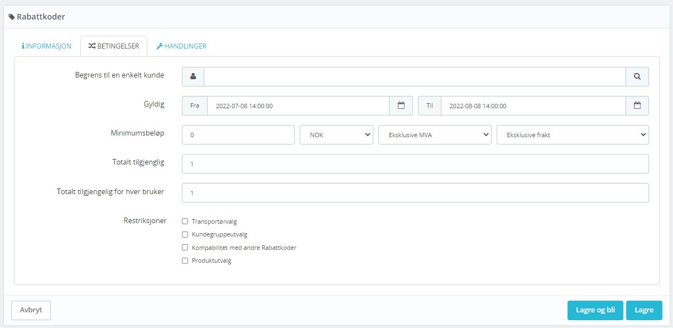Image resolution: width=673 pixels, height=328 pixels.
Task: Click the Restriksjoner label
Action: point(145,220)
